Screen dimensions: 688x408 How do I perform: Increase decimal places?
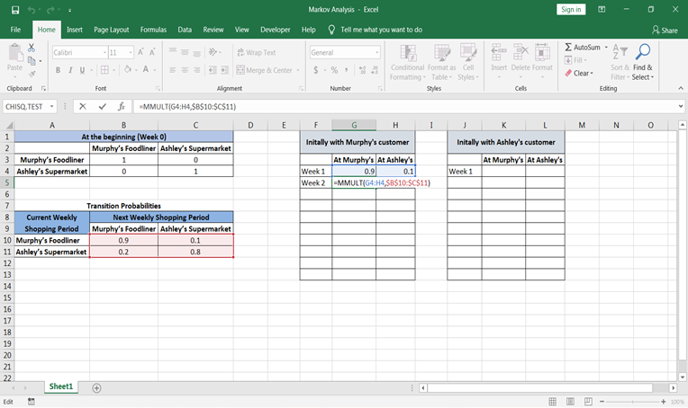(x=362, y=70)
